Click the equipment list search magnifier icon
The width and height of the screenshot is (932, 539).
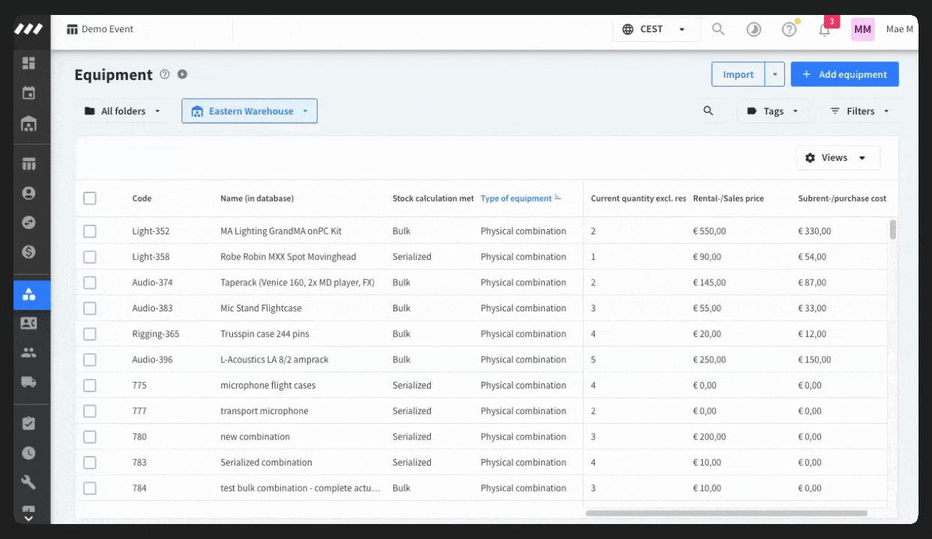pos(708,111)
